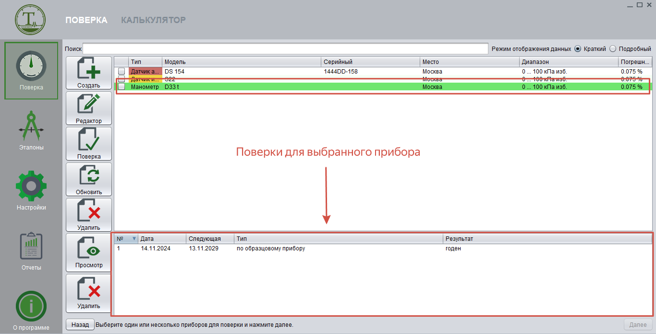656x334 pixels.
Task: Tick checkbox for Манометр D33 t row
Action: (x=121, y=87)
